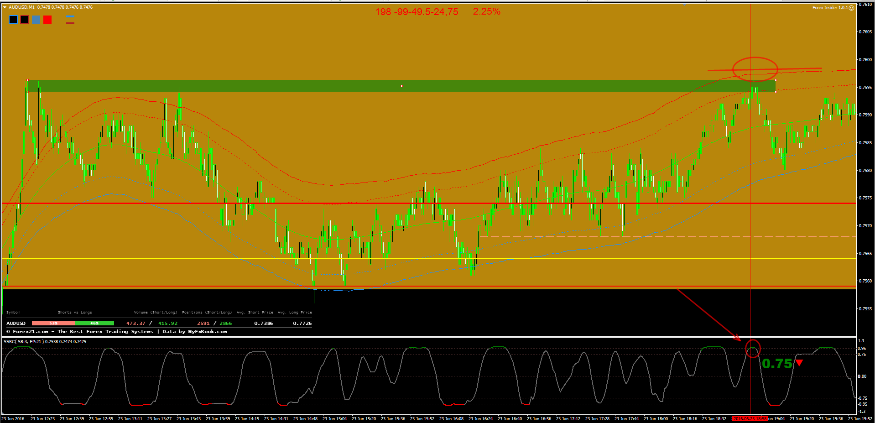The image size is (875, 423).
Task: Click the small dark red line marker
Action: pos(70,23)
